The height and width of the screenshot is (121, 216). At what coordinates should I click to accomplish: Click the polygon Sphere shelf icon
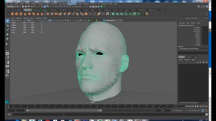pyautogui.click(x=12, y=14)
